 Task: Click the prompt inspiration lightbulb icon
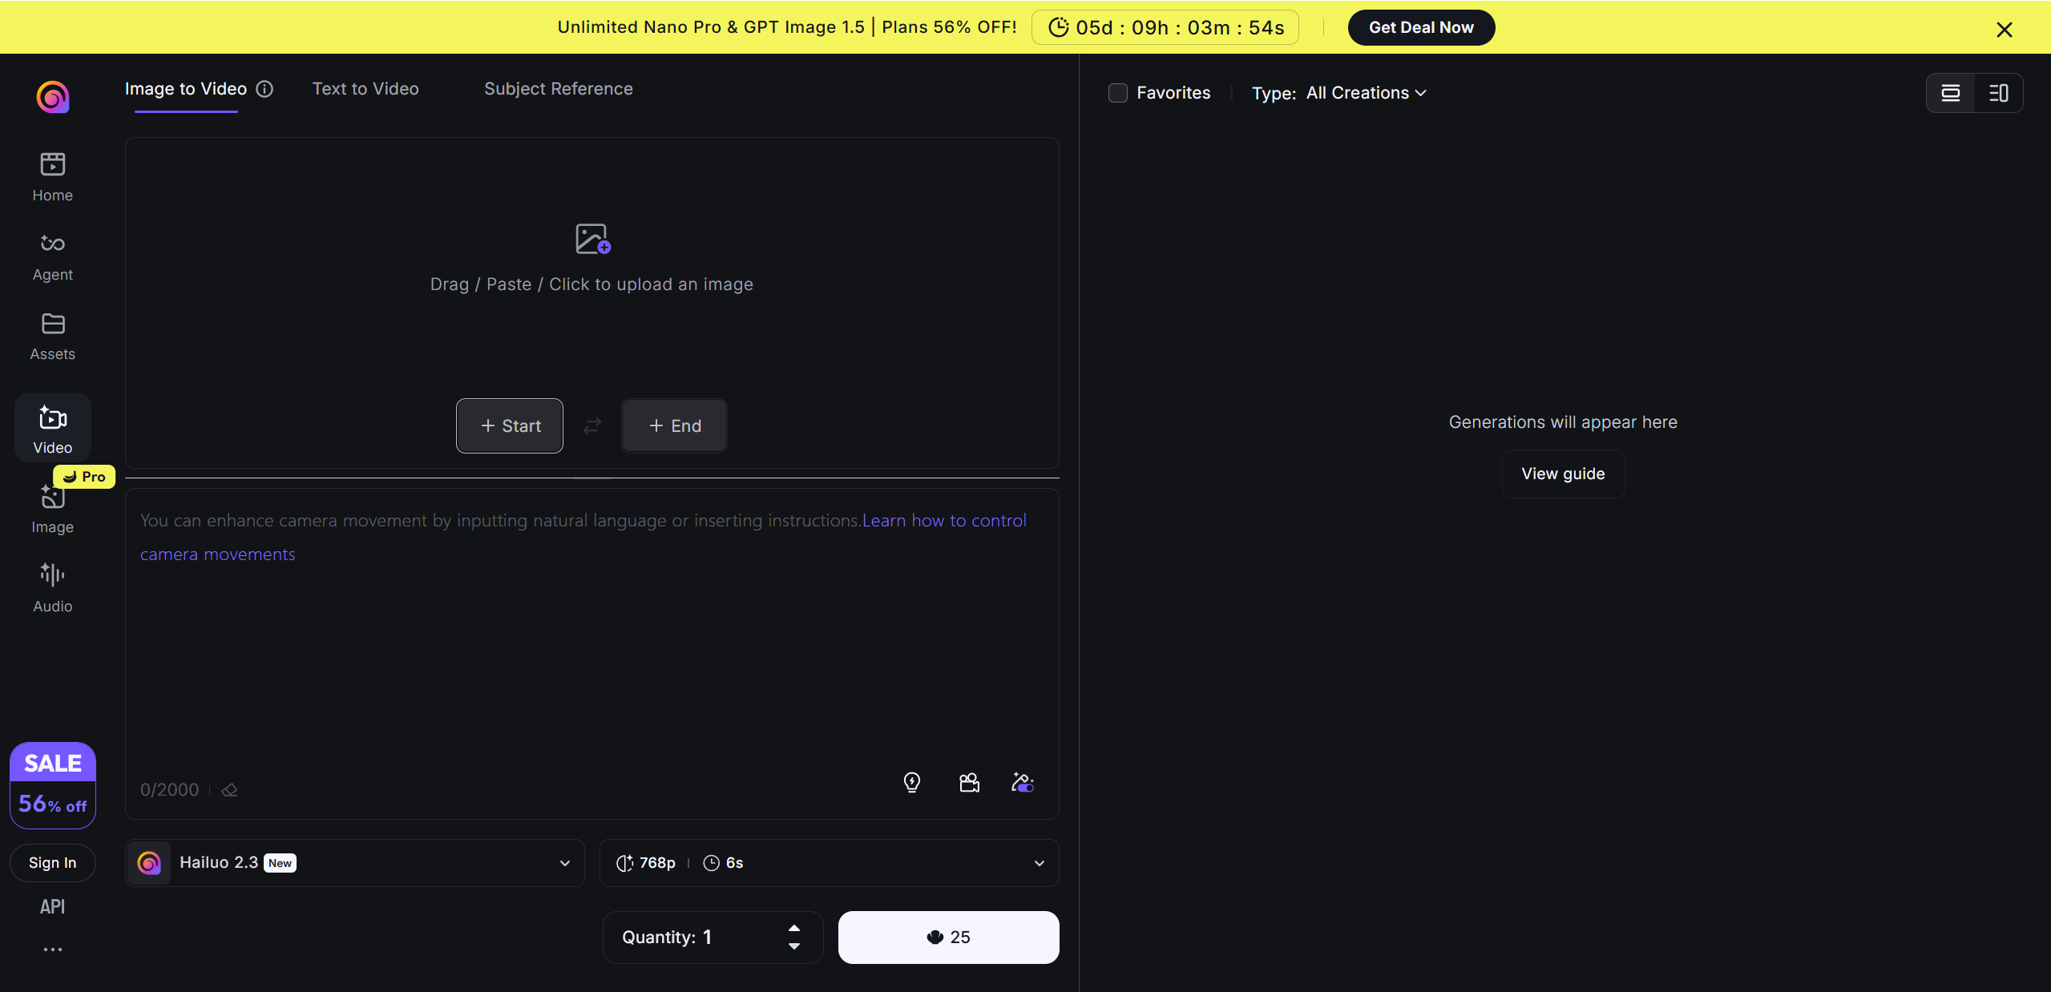912,783
